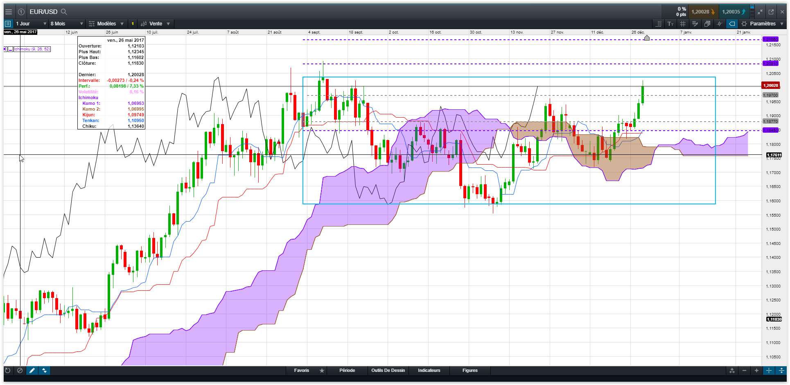
Task: Open the Indicateurs tab
Action: click(429, 371)
